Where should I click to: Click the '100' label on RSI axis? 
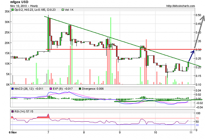pyautogui.click(x=198, y=113)
